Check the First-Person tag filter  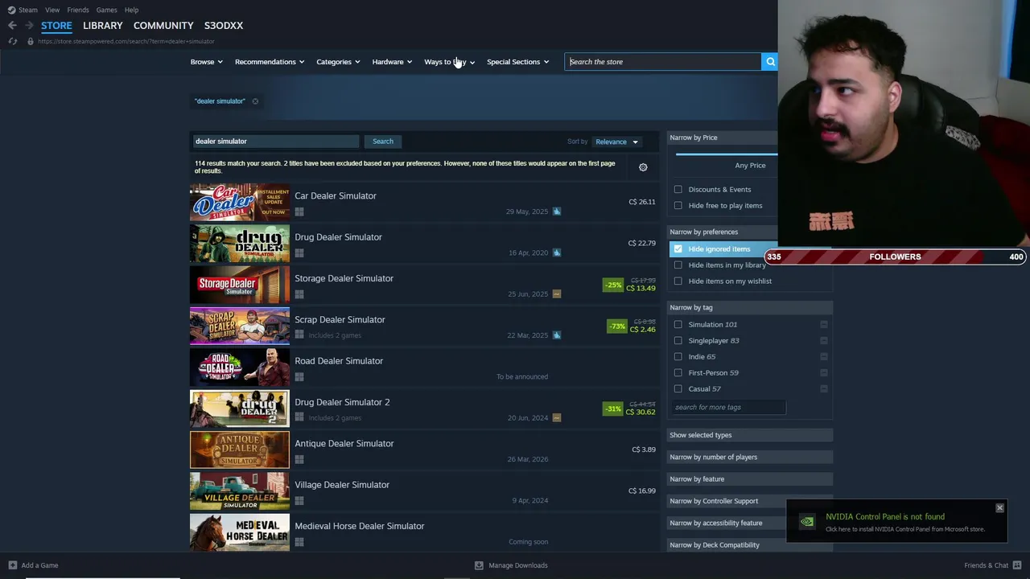[x=678, y=373]
